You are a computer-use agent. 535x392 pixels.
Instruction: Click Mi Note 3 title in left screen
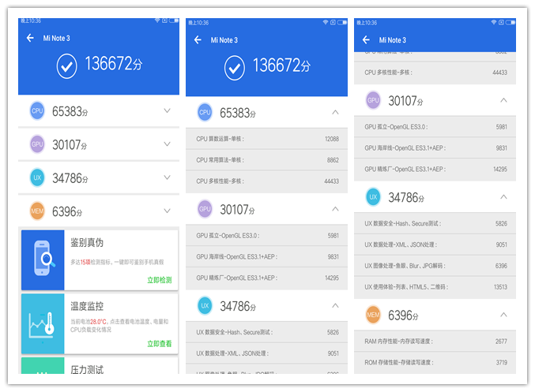click(x=56, y=38)
